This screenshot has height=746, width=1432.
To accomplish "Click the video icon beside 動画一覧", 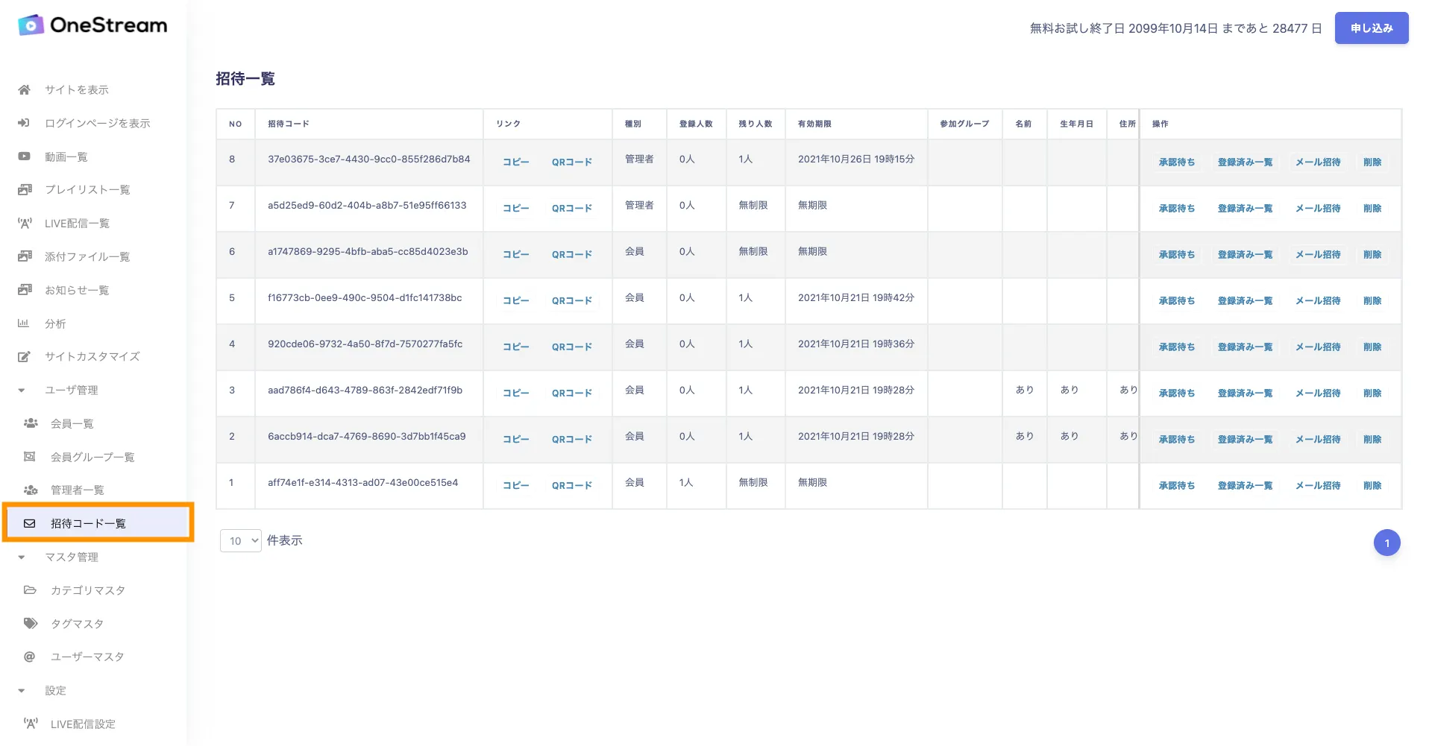I will (25, 157).
